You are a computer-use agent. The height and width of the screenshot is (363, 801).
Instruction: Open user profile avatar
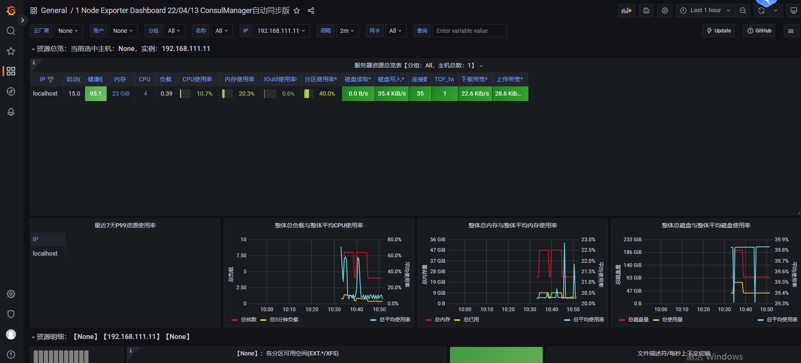tap(11, 334)
